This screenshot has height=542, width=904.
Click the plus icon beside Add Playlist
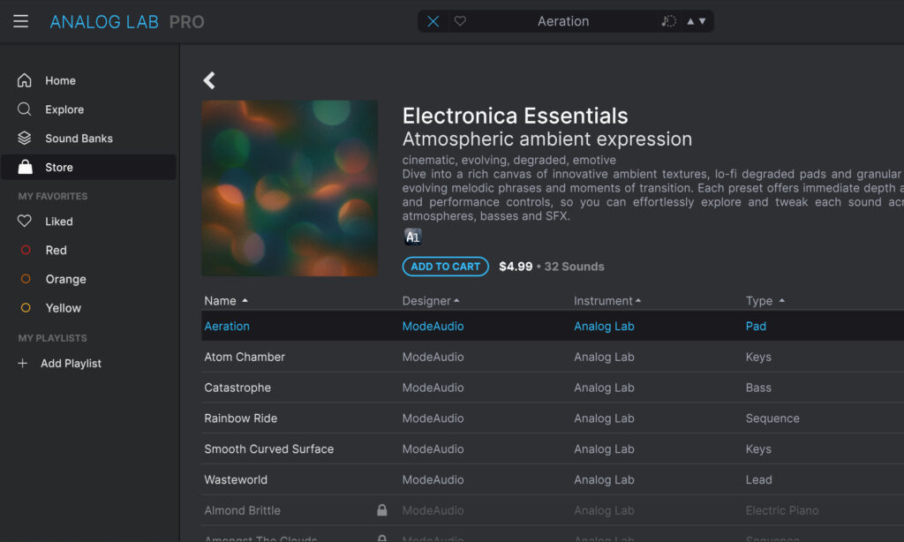click(22, 364)
